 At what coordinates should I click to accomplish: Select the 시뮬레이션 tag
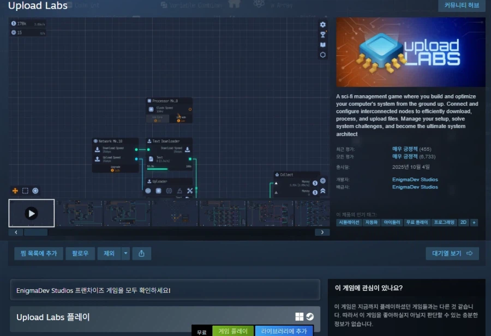pyautogui.click(x=350, y=222)
